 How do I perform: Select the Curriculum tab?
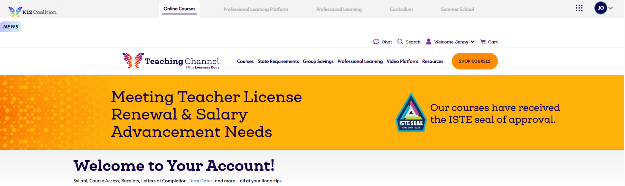401,9
